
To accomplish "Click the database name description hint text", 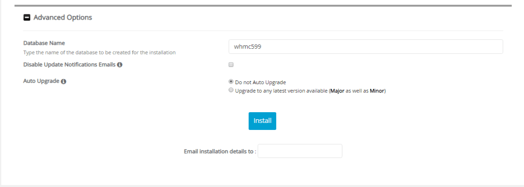I will 100,53.
